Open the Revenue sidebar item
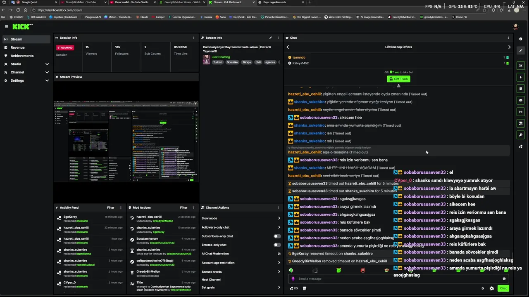Screen dimensions: 529x297 pyautogui.click(x=26, y=47)
